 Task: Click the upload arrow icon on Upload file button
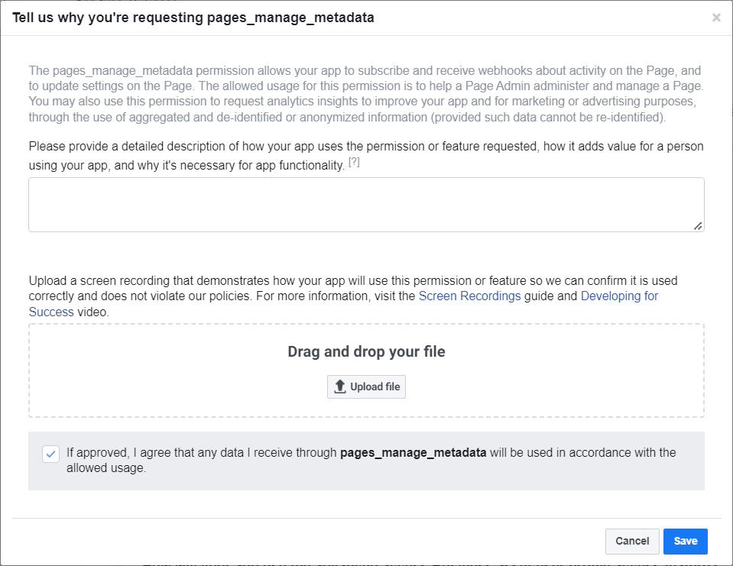339,386
